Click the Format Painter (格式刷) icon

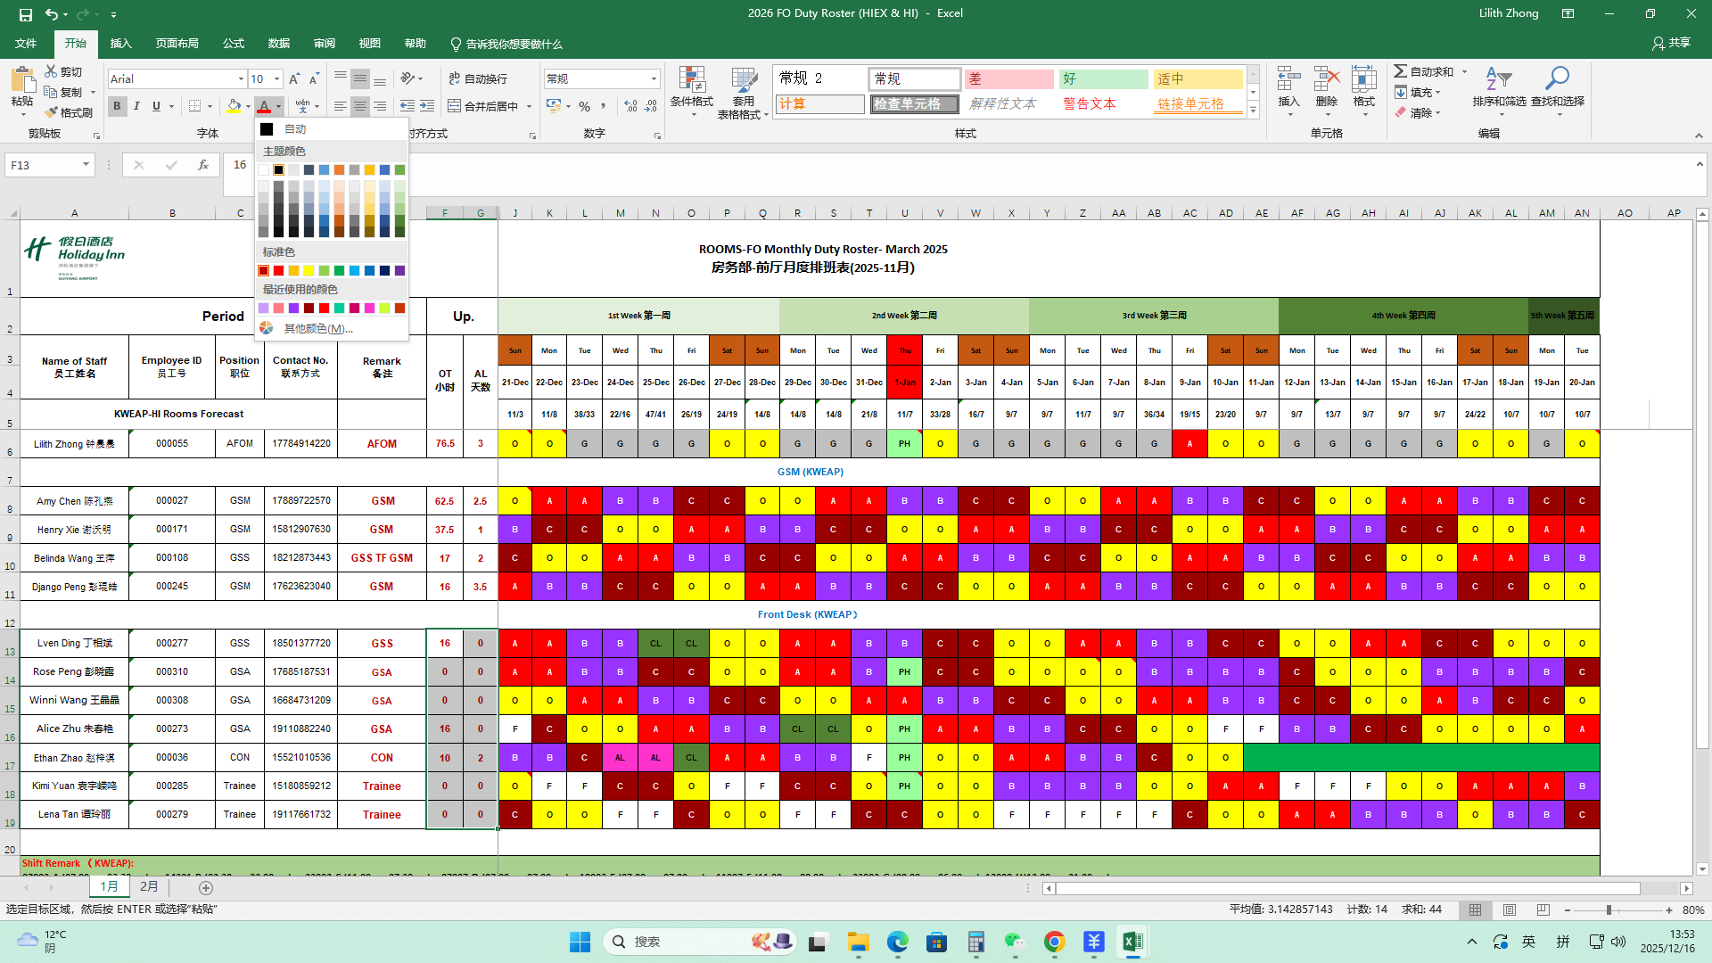coord(52,112)
